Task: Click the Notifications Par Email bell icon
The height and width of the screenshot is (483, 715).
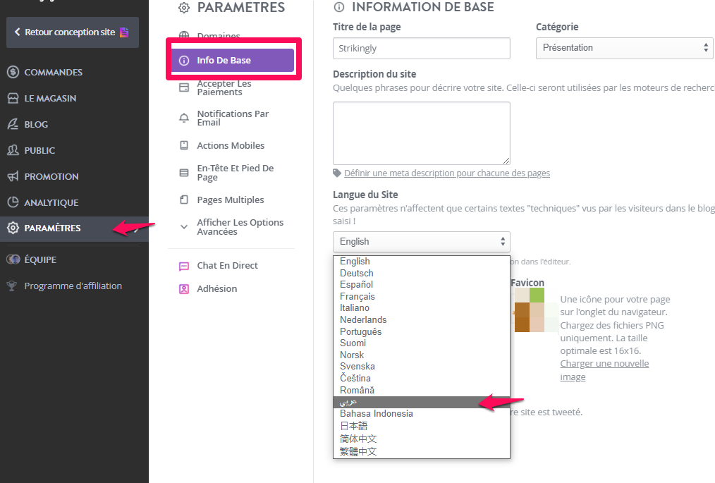Action: tap(184, 118)
